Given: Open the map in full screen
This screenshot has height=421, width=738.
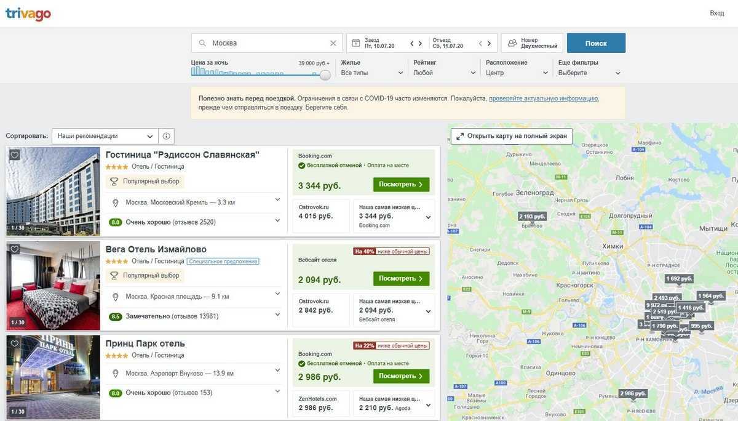Looking at the screenshot, I should (x=512, y=136).
